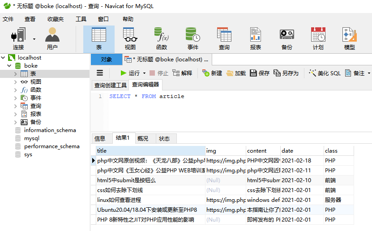Click the content column header
Viewport: 372px width, 231px height.
[x=263, y=150]
